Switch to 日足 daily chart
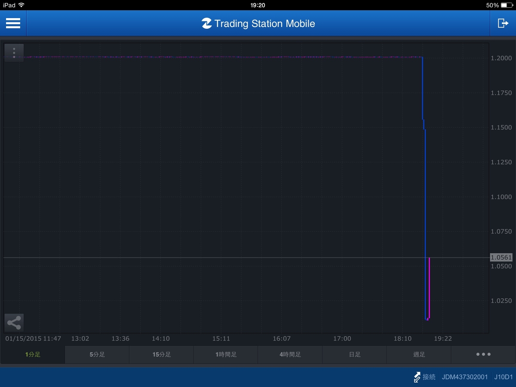This screenshot has width=516, height=387. [x=355, y=355]
